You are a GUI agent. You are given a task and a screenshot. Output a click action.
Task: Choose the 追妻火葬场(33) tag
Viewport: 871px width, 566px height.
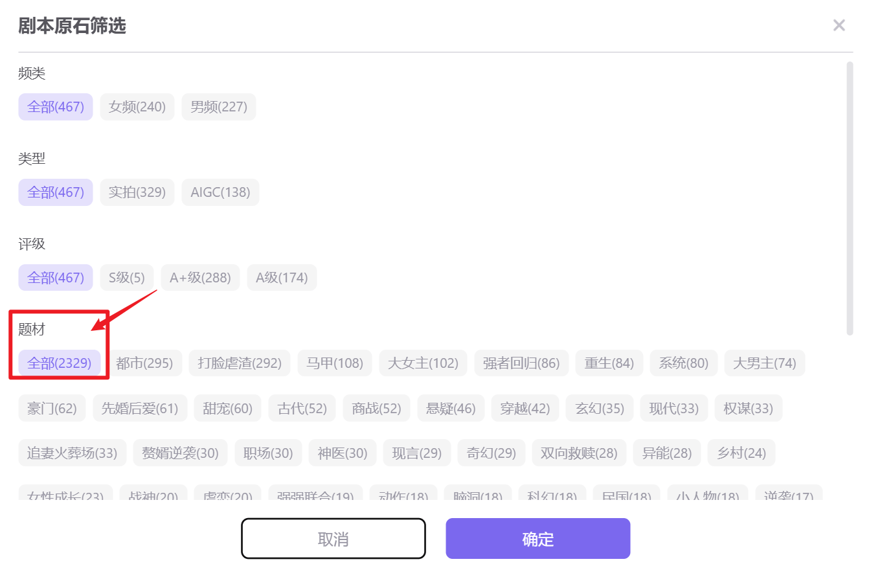coord(72,453)
